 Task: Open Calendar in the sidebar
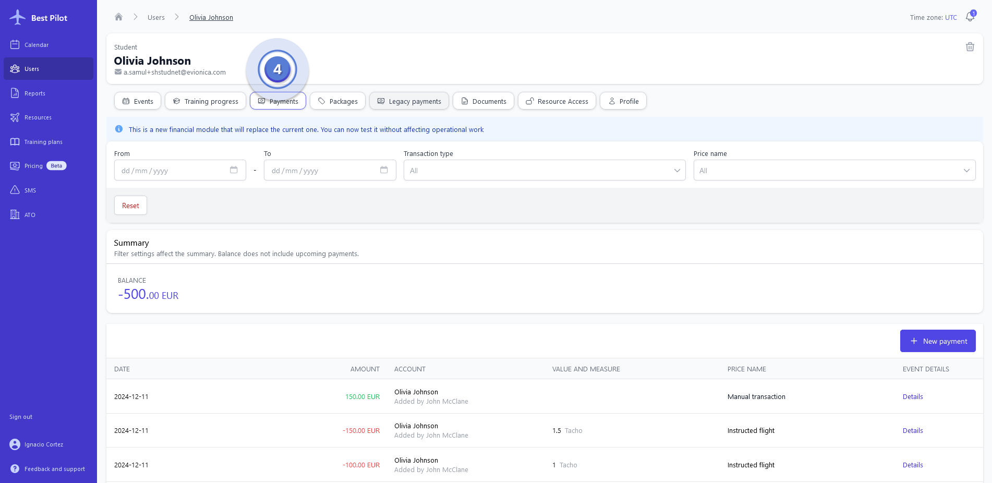pyautogui.click(x=49, y=45)
